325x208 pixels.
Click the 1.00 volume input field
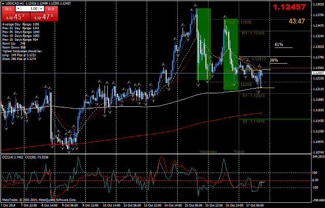(30, 9)
